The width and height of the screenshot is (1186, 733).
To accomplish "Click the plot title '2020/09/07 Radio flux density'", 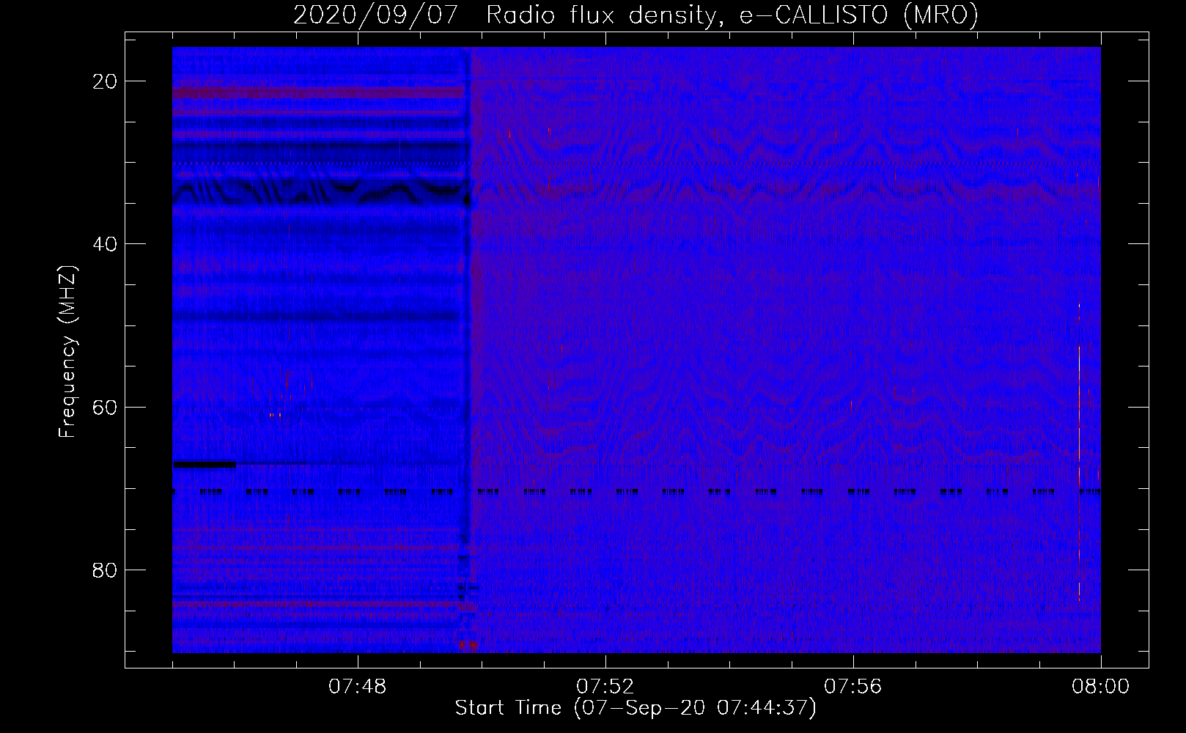I will [x=636, y=15].
